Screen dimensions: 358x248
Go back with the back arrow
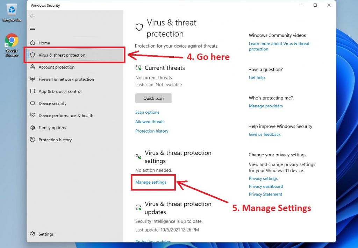pyautogui.click(x=33, y=16)
